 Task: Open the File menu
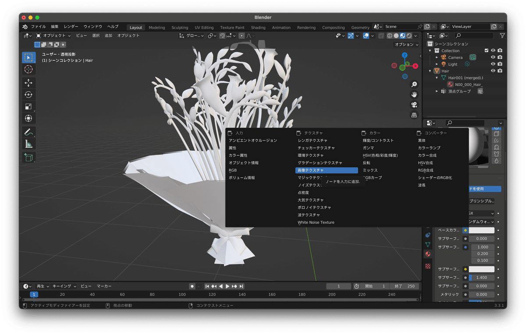pyautogui.click(x=38, y=27)
